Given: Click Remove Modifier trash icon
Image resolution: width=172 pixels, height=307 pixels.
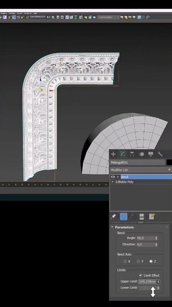Looking at the screenshot, I should tap(142, 216).
